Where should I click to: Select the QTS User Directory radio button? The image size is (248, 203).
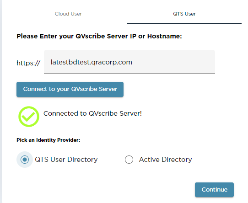click(x=25, y=160)
